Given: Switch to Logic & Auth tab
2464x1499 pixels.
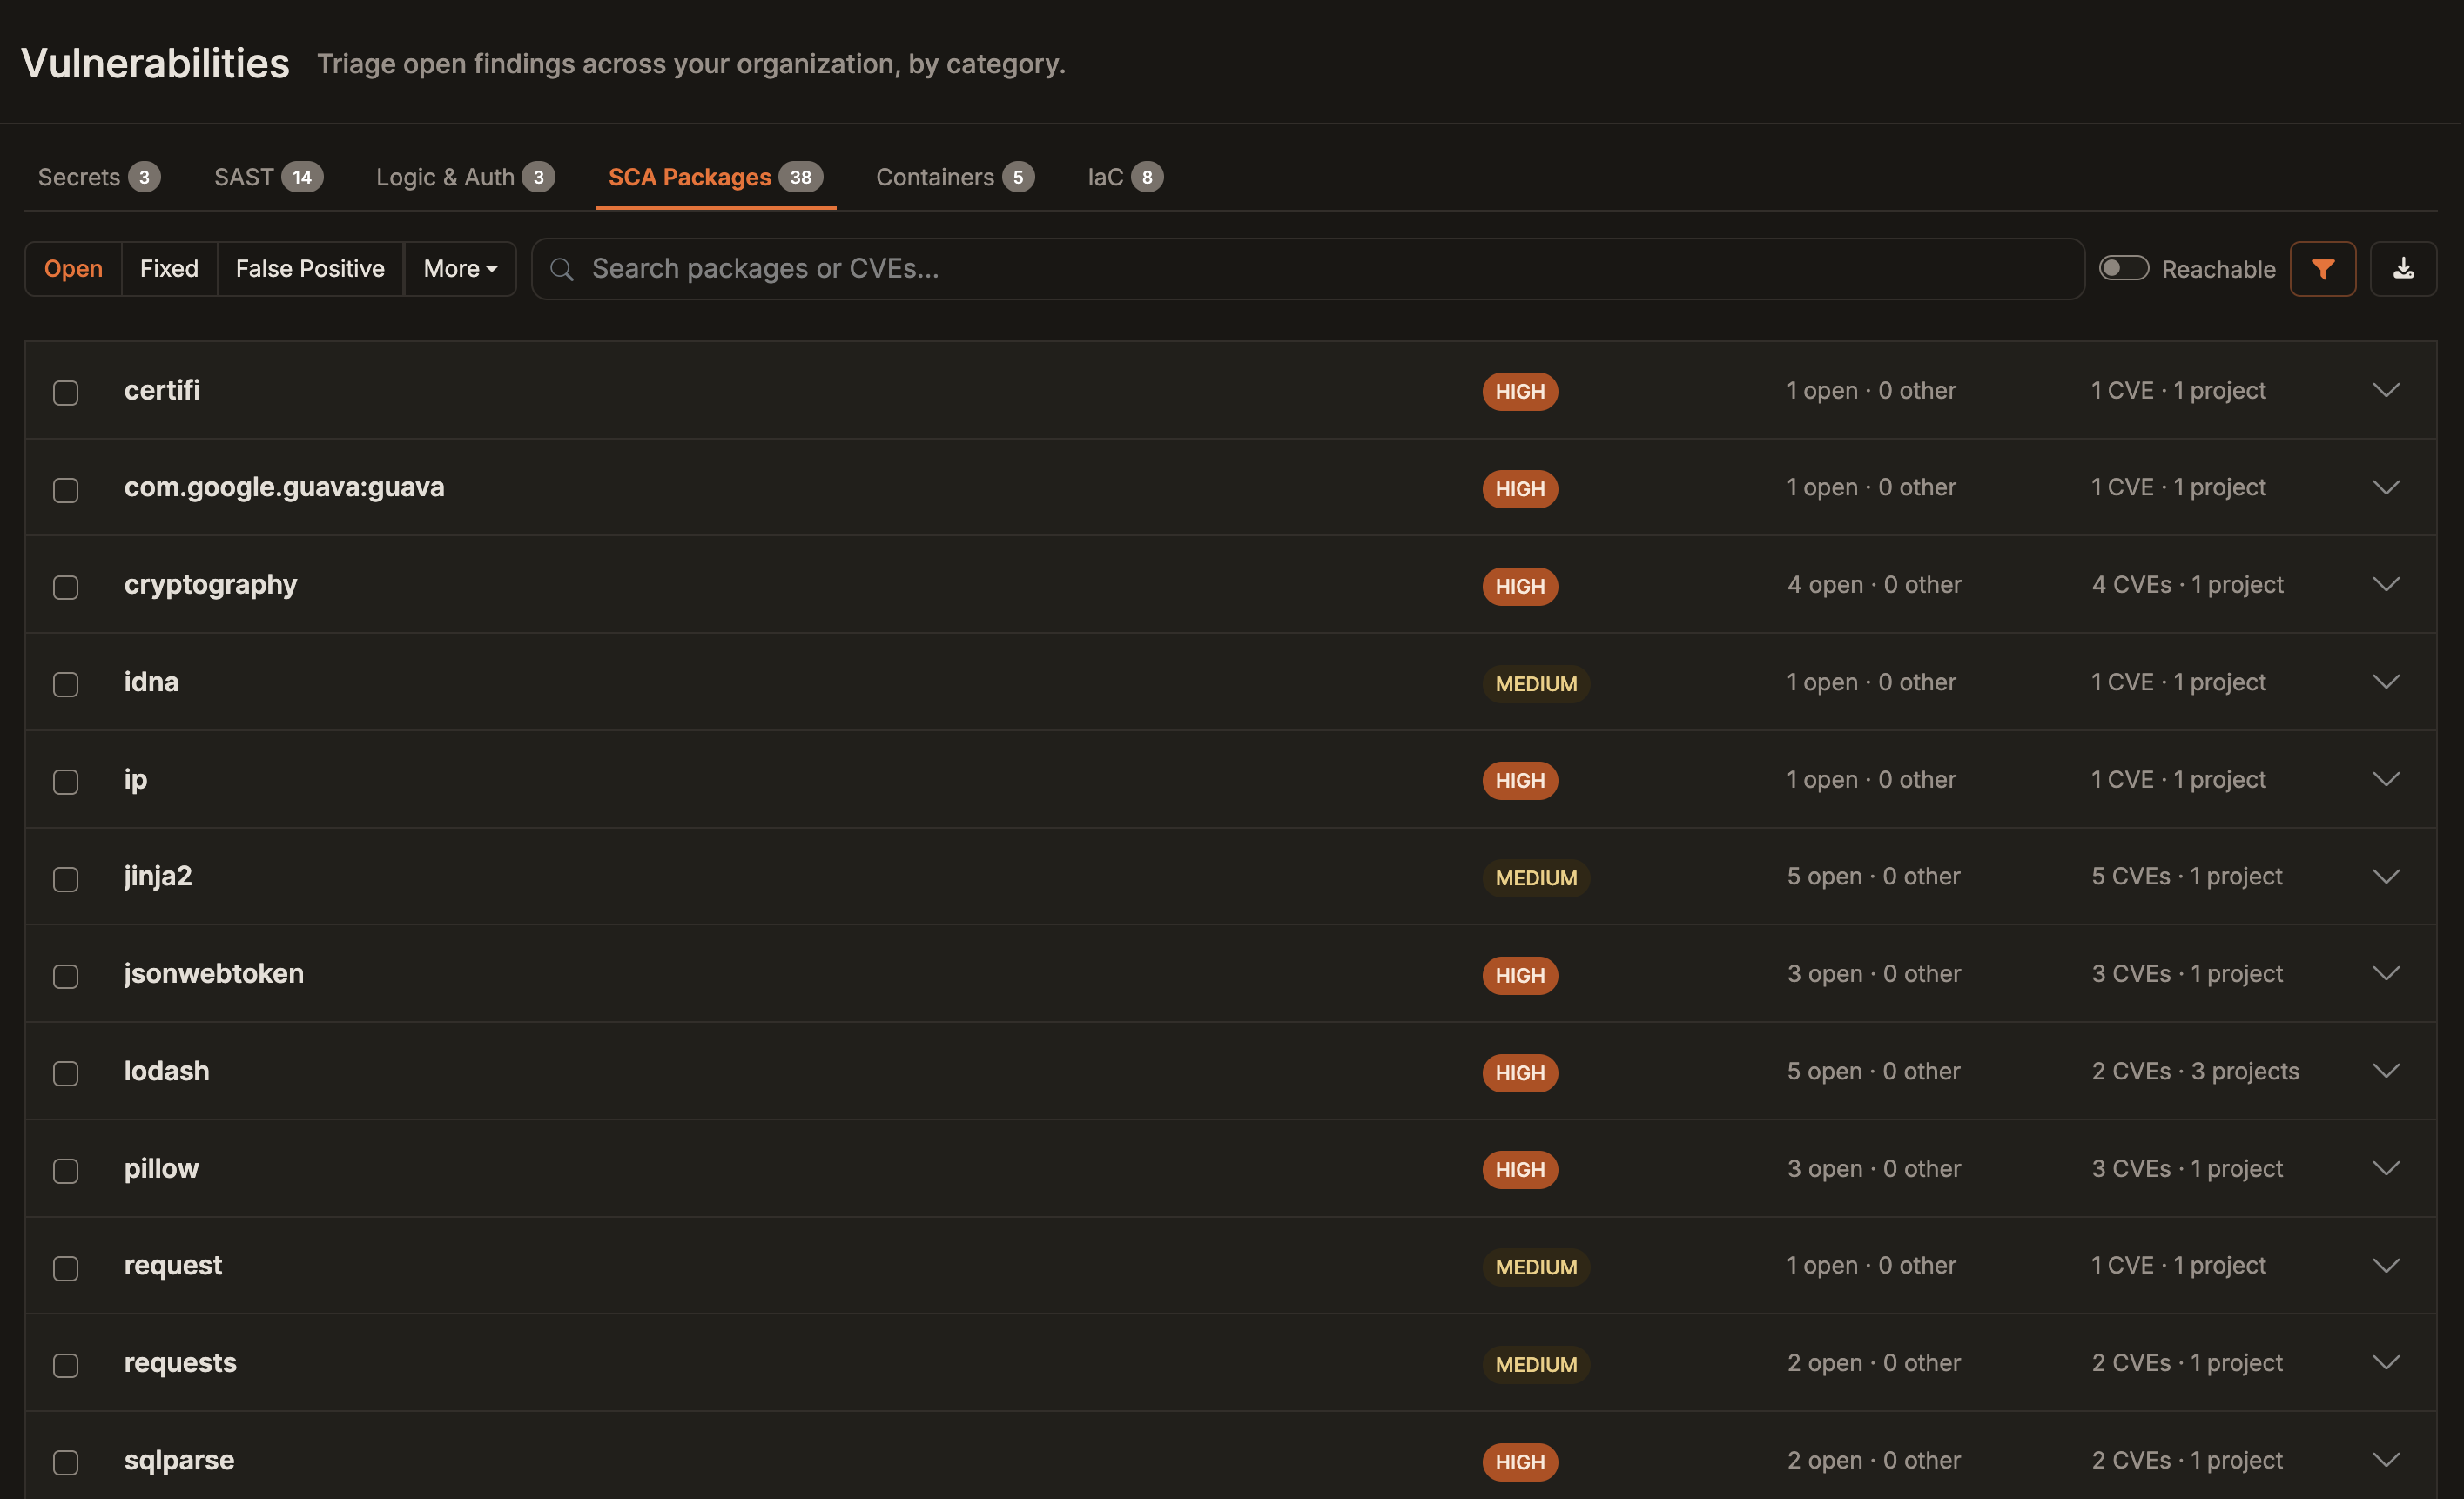Looking at the screenshot, I should (465, 177).
